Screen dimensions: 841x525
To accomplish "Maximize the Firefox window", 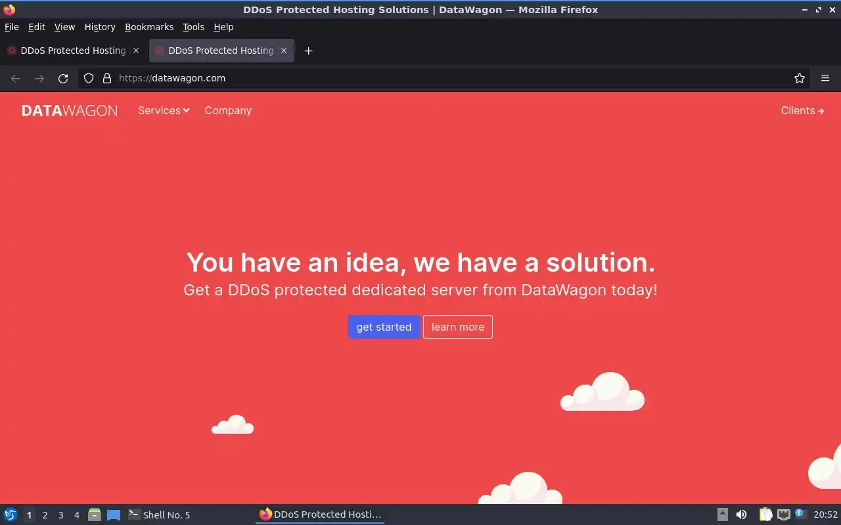I will tap(819, 10).
